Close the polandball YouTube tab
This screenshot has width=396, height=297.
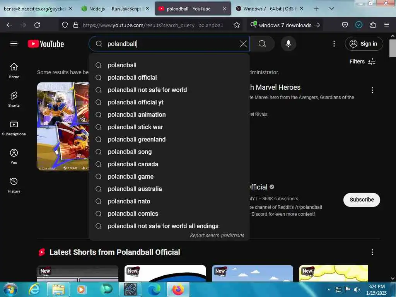tap(225, 9)
